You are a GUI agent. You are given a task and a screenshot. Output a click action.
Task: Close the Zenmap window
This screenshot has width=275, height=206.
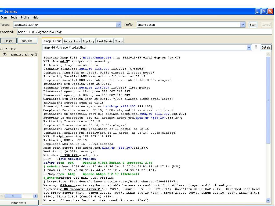coord(270,11)
